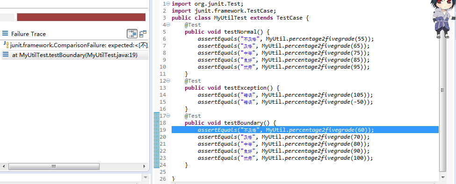Click the failure trace horizontal scrollbar thumb

pos(54,167)
